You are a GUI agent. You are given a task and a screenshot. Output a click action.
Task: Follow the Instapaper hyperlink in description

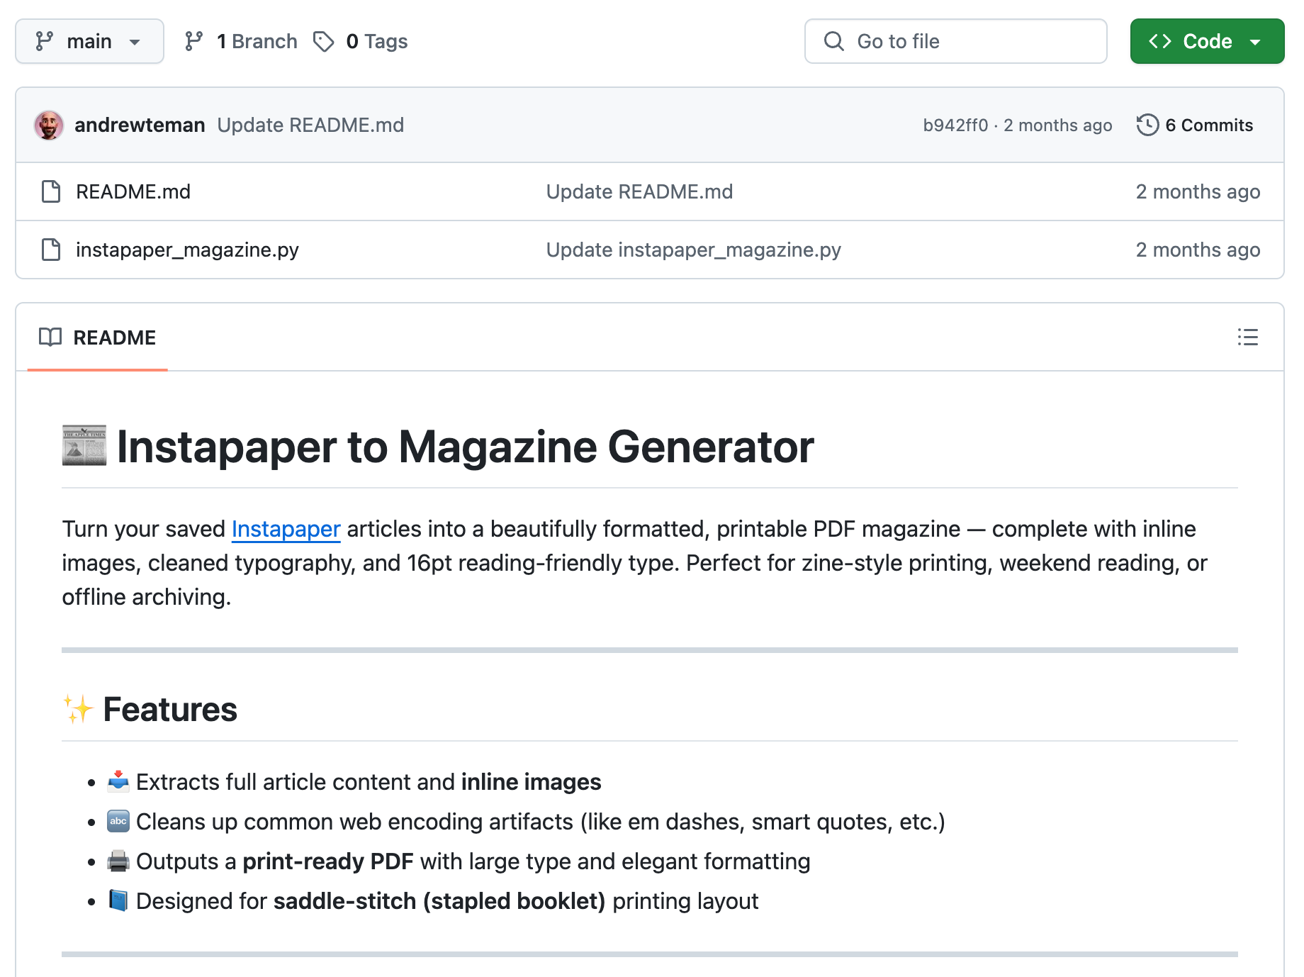click(286, 529)
